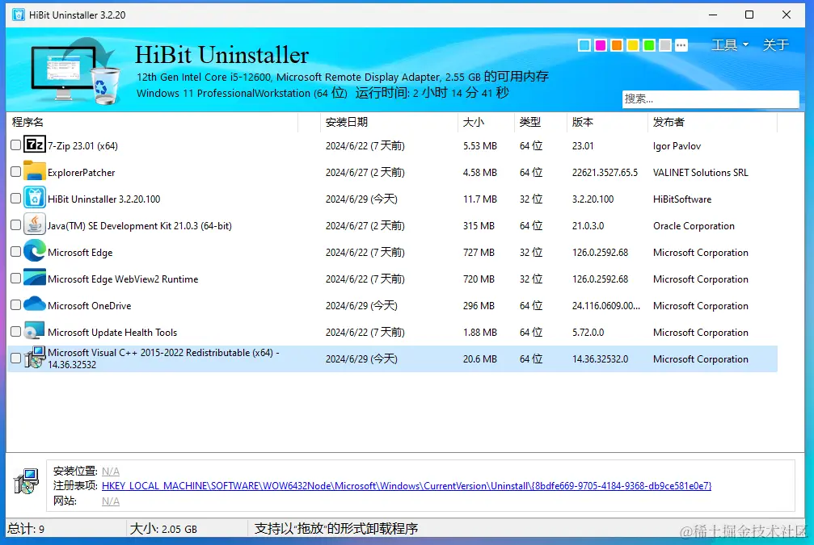Click the 315 MB size cell
814x545 pixels.
click(x=479, y=226)
